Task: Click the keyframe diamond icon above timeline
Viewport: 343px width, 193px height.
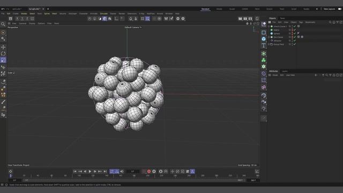Action: (x=11, y=172)
